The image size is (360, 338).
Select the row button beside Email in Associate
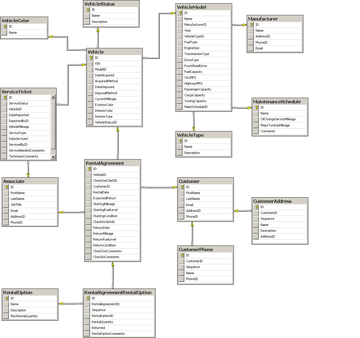pos(6,210)
